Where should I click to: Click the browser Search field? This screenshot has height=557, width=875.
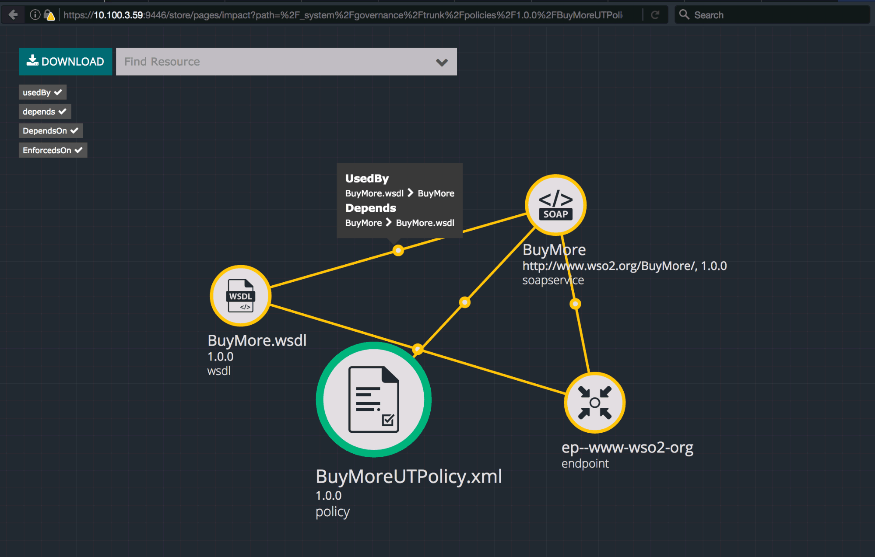(772, 15)
